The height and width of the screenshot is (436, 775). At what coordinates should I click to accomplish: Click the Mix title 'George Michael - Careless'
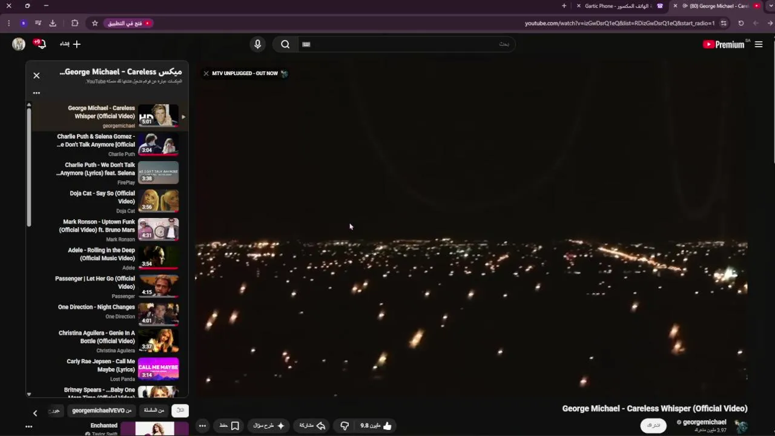(120, 71)
